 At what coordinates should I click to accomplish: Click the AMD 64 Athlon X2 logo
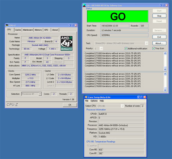point(67,43)
